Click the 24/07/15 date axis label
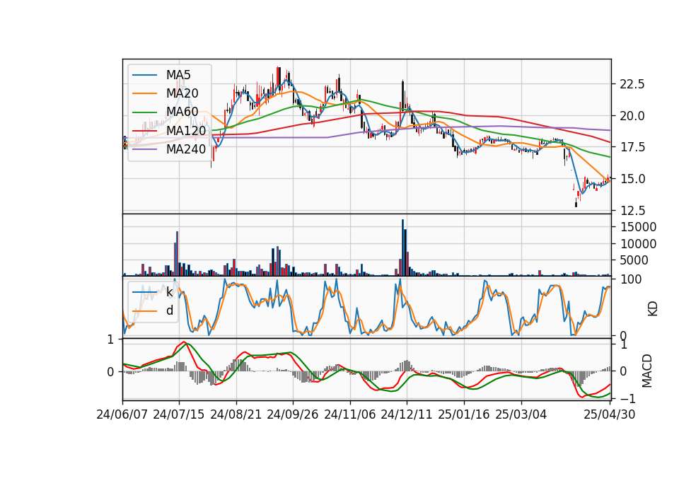679x488 pixels. pyautogui.click(x=179, y=414)
